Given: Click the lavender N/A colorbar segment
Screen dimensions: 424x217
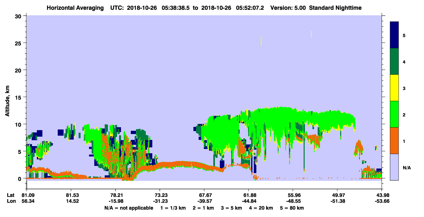Looking at the screenshot, I should (x=394, y=167).
